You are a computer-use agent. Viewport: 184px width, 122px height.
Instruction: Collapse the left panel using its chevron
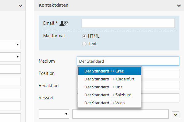click(x=21, y=6)
